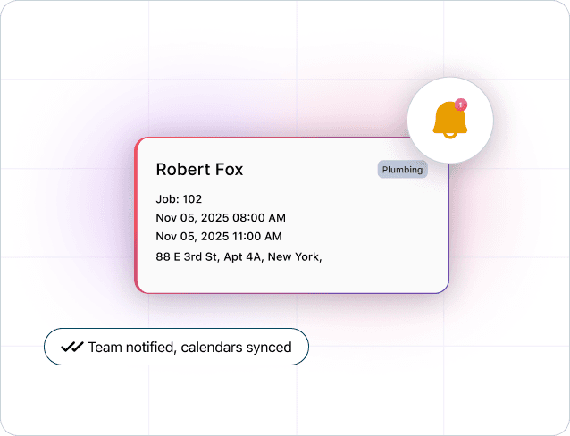Select the Nov 05, 2025 08:00 AM start date

[x=220, y=217]
